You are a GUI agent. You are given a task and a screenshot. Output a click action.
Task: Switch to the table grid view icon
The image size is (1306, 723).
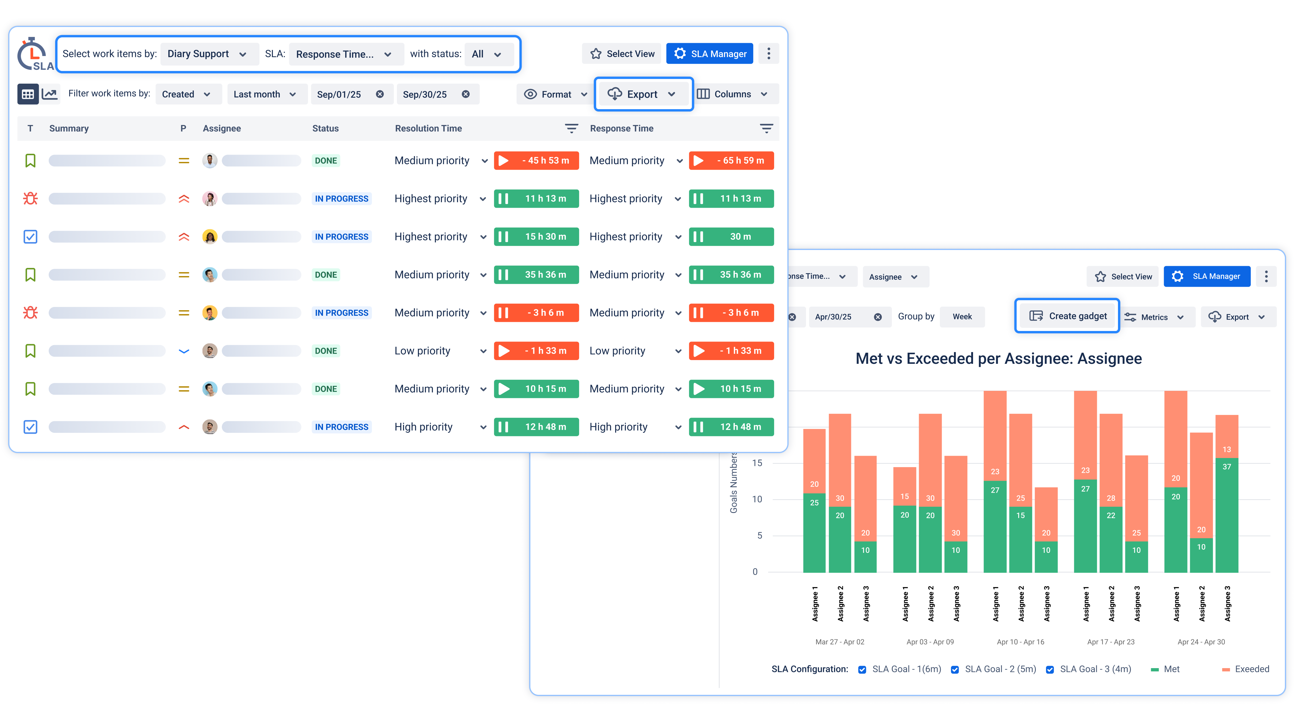[28, 94]
